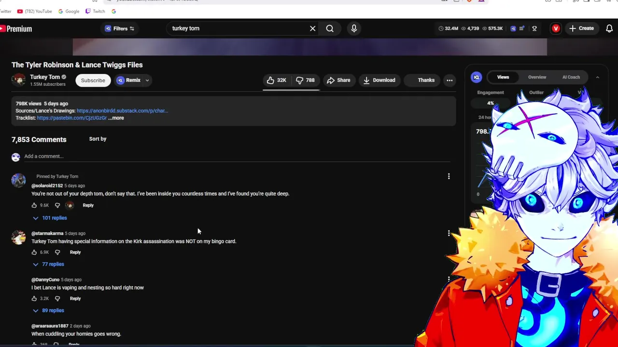The image size is (618, 347).
Task: Click the 'Add a comment' field
Action: coord(237,157)
